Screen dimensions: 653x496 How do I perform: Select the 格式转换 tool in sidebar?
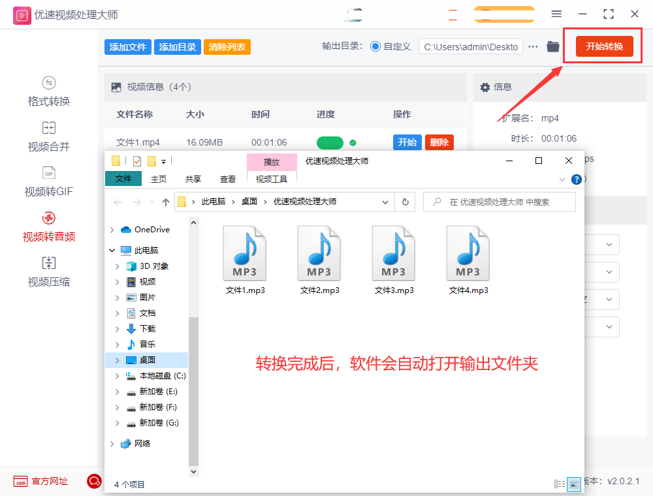(x=48, y=91)
